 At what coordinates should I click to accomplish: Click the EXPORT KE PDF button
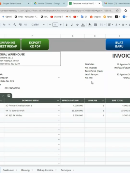tap(35, 44)
